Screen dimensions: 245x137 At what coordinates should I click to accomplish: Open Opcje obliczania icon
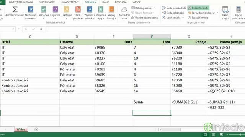point(238,10)
